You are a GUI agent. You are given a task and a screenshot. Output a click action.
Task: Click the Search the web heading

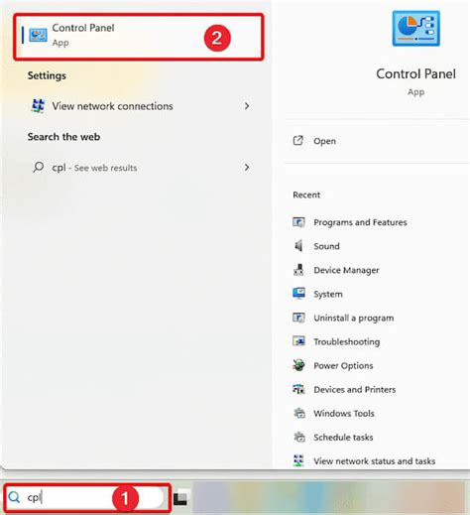pyautogui.click(x=63, y=137)
